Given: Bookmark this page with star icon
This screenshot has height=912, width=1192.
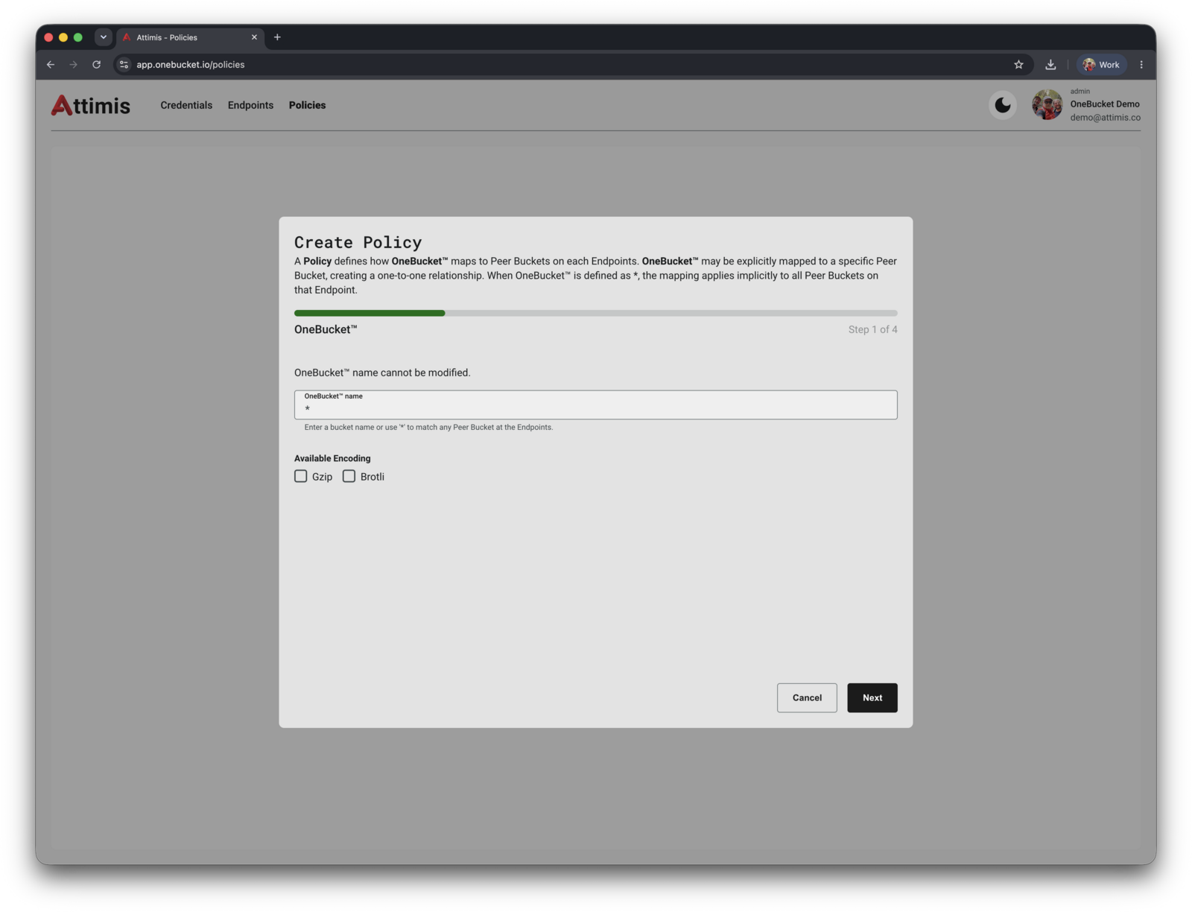Looking at the screenshot, I should click(x=1018, y=65).
